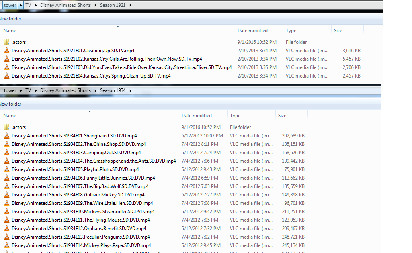Expand arrow after 'TV' in Season 1921 address bar
This screenshot has height=253, width=412.
35,5
